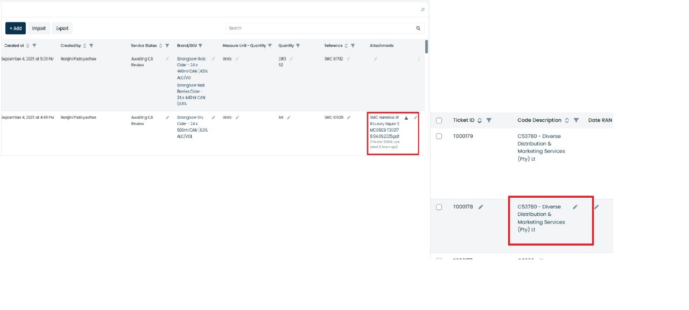Sort the table by Created at

point(27,46)
